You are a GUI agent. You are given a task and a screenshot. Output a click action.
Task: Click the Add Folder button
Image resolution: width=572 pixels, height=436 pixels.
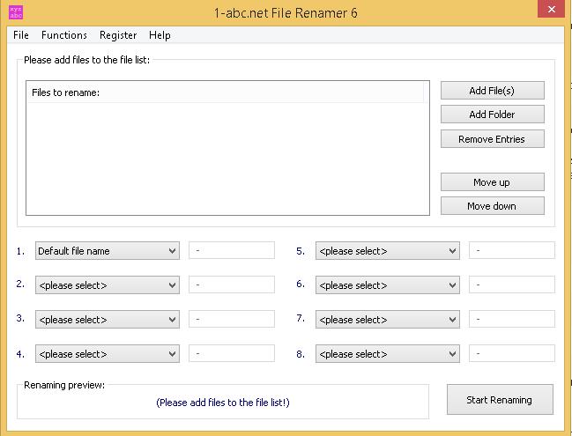pyautogui.click(x=493, y=115)
